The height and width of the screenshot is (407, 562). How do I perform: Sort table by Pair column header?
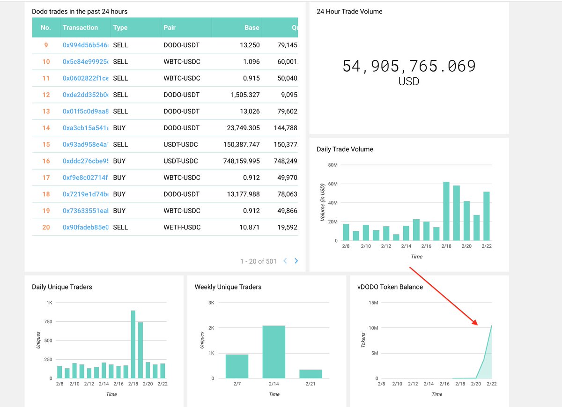click(186, 28)
